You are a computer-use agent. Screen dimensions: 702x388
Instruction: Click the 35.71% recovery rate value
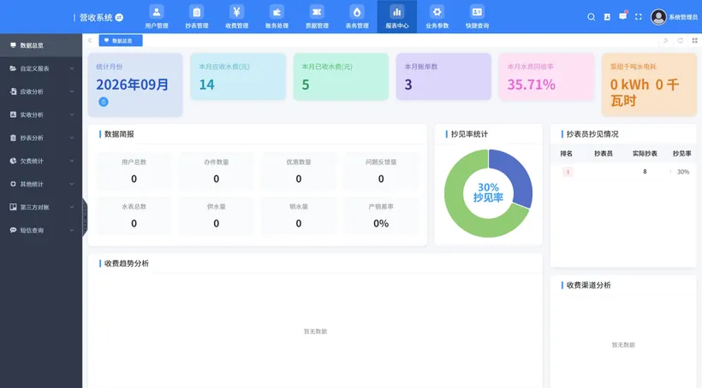pyautogui.click(x=532, y=85)
